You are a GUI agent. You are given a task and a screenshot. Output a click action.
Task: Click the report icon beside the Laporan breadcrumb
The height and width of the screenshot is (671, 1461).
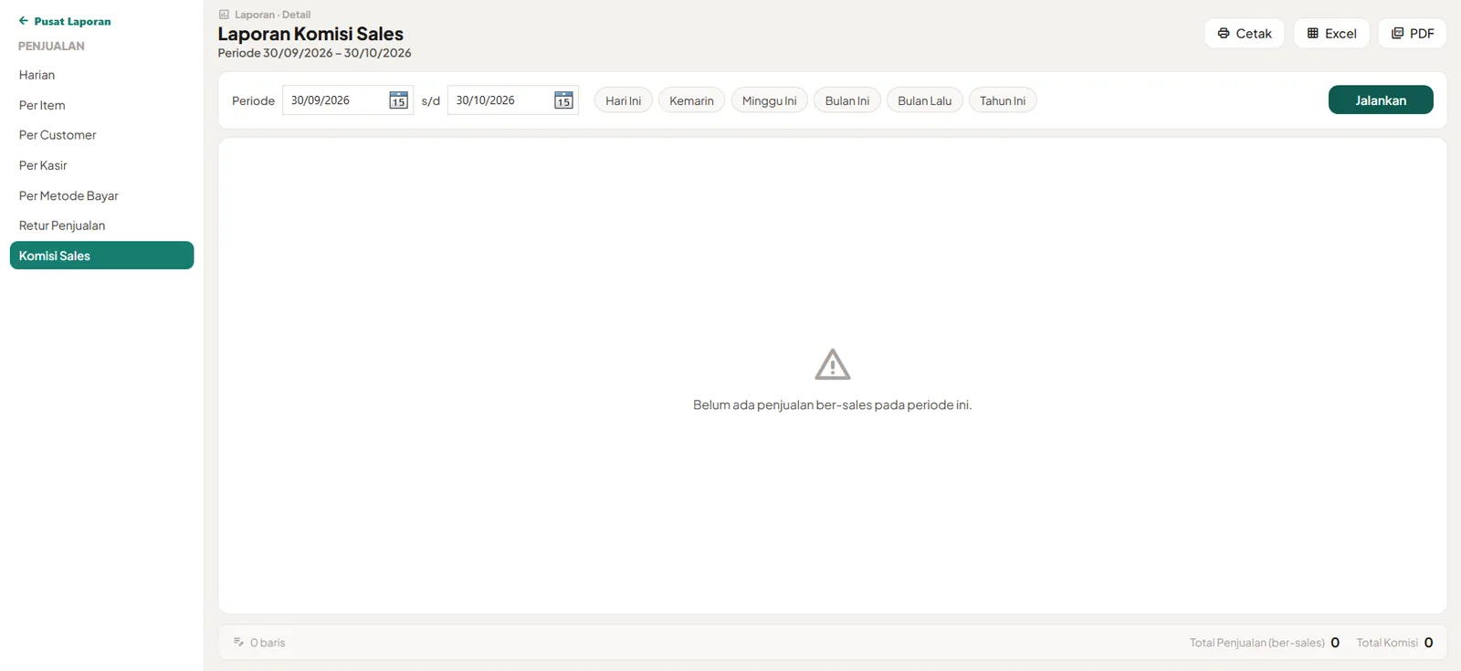(224, 15)
